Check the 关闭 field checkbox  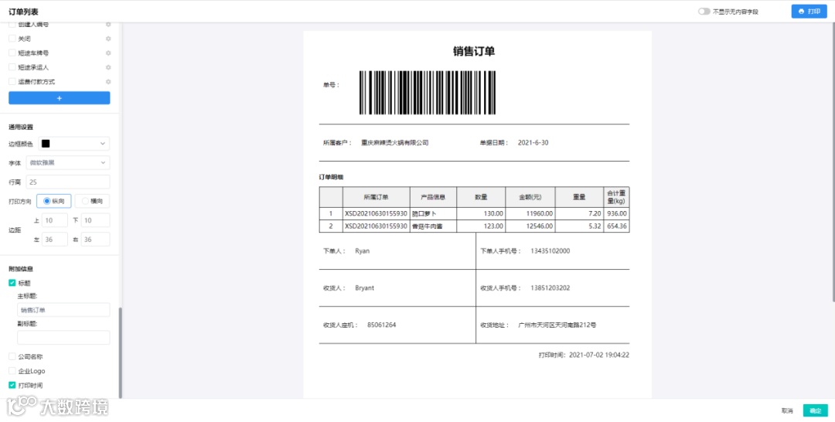coord(12,39)
